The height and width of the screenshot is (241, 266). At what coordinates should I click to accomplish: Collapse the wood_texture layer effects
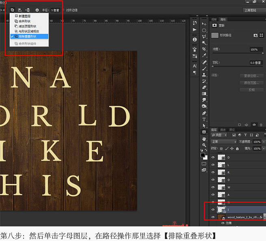point(264,217)
